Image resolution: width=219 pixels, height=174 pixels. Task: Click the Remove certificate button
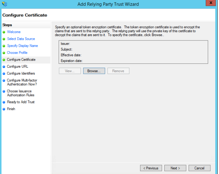pyautogui.click(x=118, y=71)
